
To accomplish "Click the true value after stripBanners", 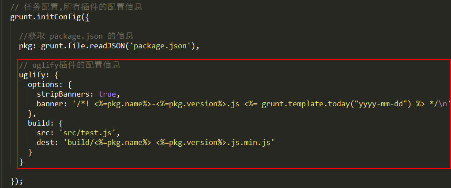I will click(x=107, y=94).
